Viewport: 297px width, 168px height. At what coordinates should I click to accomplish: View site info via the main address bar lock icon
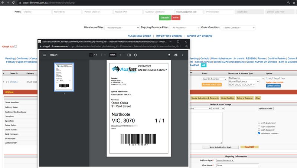(20, 3)
